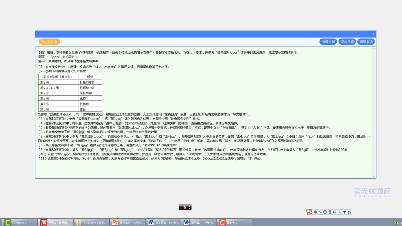This screenshot has width=402, height=226.
Task: Open the Sogou toolbox grid icon
Action: [348, 212]
